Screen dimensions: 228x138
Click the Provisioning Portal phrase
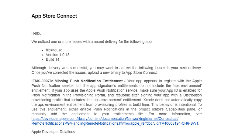(x=89, y=95)
